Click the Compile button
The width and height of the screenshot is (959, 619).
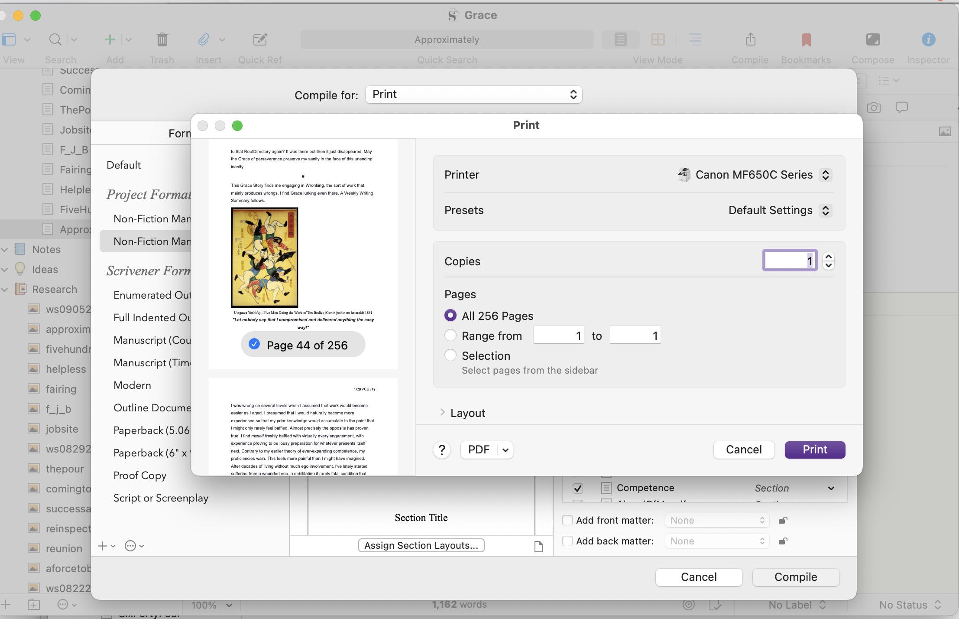796,577
